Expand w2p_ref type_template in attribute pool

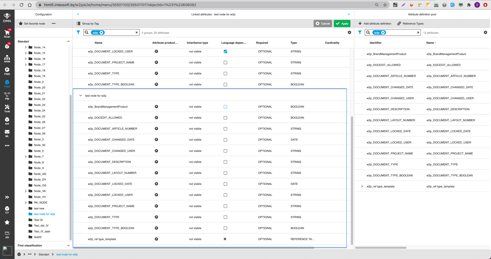click(x=362, y=186)
